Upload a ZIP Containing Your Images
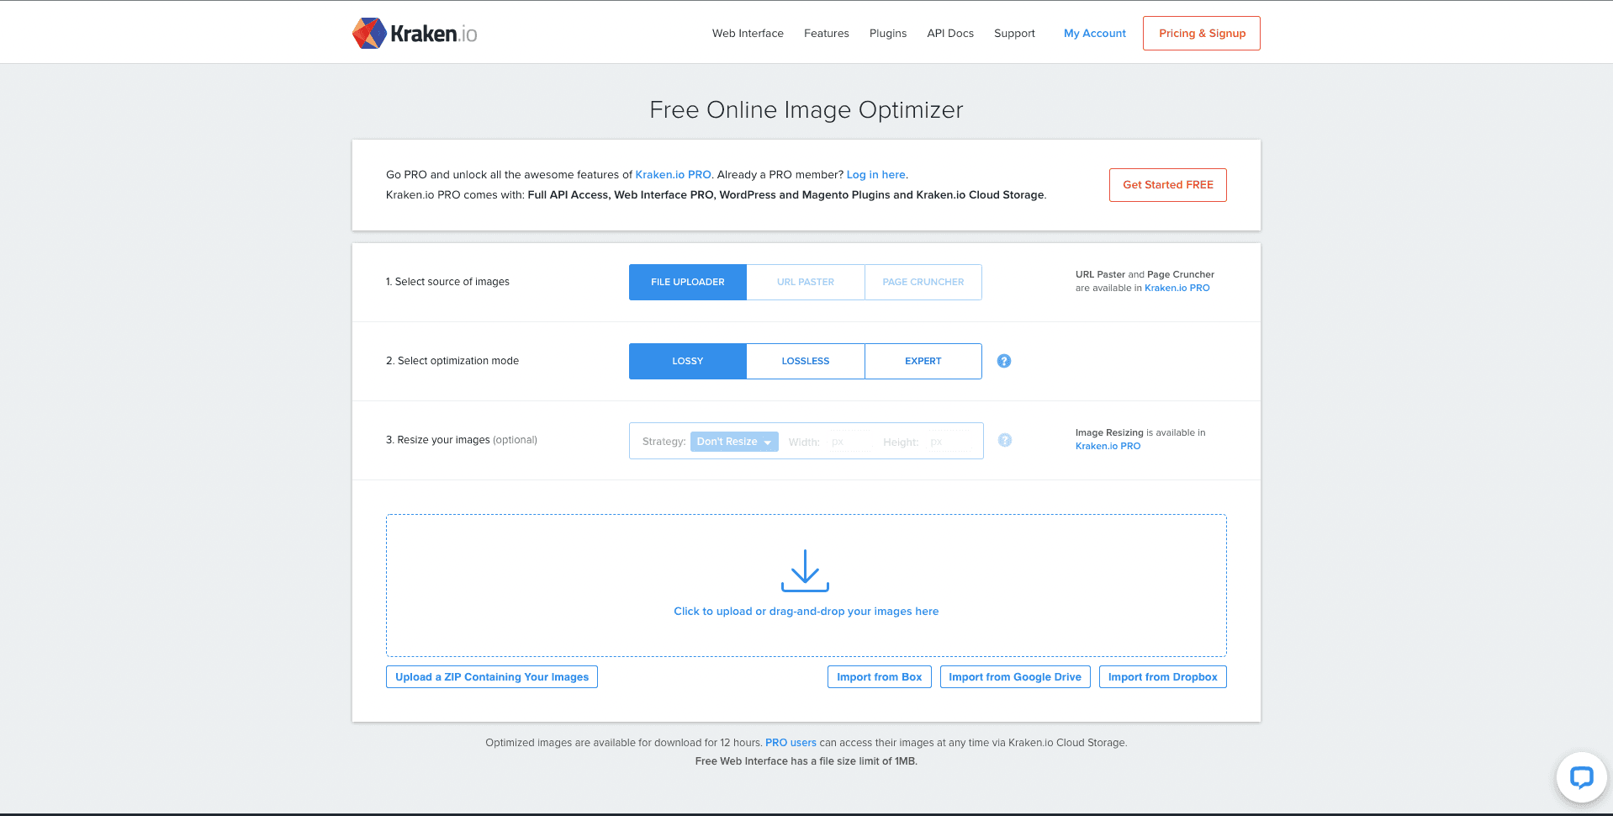Image resolution: width=1613 pixels, height=816 pixels. [x=492, y=677]
